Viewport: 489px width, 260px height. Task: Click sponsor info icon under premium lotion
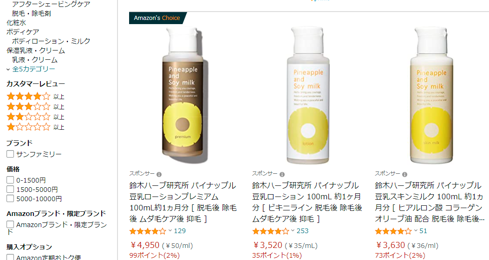tap(159, 174)
